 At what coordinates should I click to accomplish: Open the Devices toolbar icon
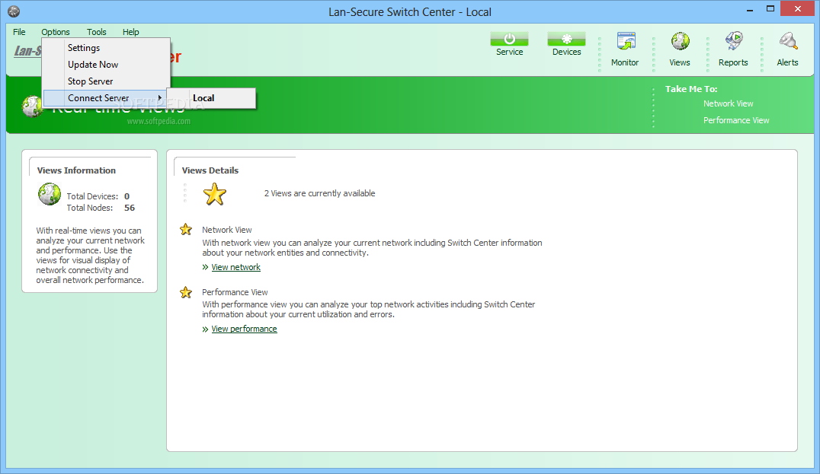(566, 39)
